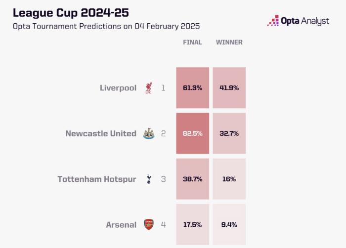The height and width of the screenshot is (248, 346).
Task: Click the Opta Analyst logo icon
Action: 273,20
